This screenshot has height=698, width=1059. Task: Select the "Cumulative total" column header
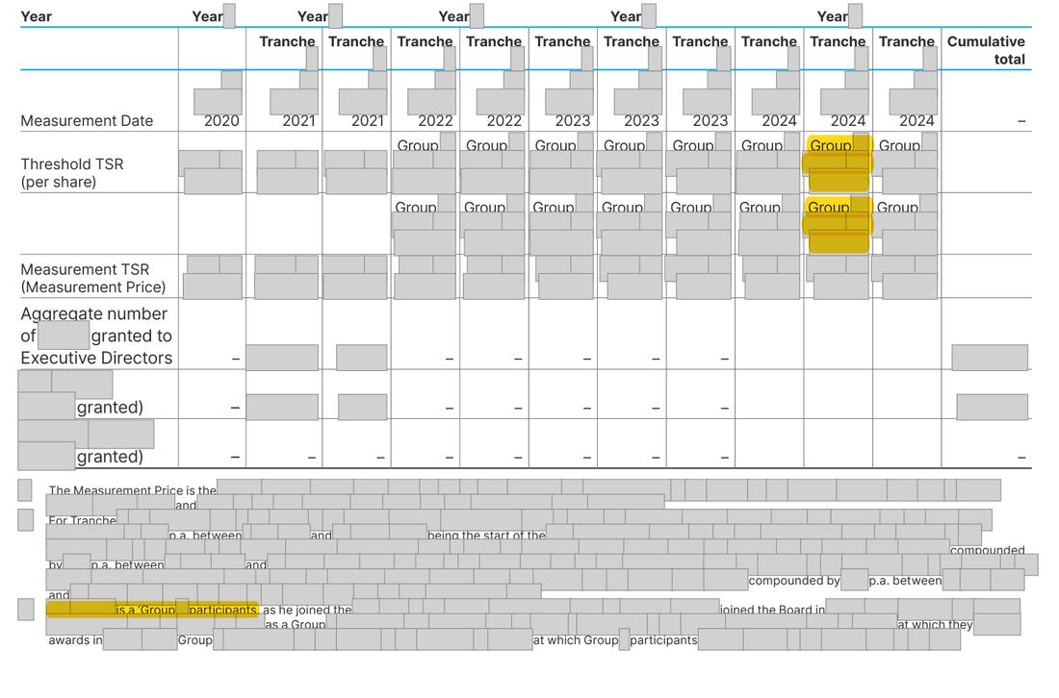(986, 50)
